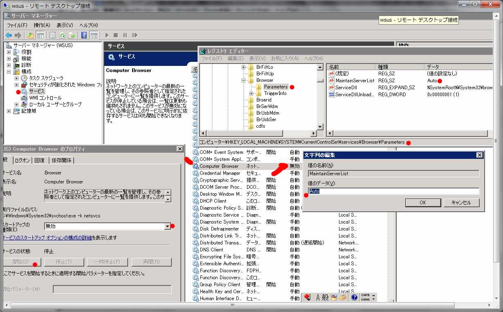Click the Back arrow in Server Manager toolbar
This screenshot has height=312, width=503.
click(x=8, y=35)
